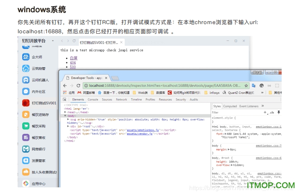This screenshot has width=297, height=195.
Task: Click the 应用中心 icon in sidebar
Action: click(x=26, y=184)
